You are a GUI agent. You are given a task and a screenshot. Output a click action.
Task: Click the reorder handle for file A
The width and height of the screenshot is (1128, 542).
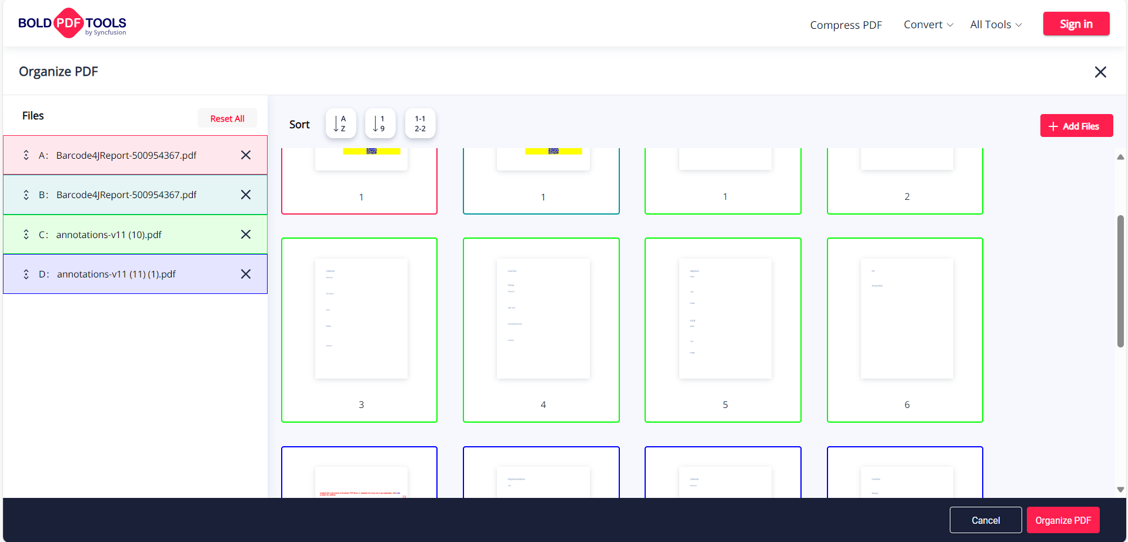(26, 155)
